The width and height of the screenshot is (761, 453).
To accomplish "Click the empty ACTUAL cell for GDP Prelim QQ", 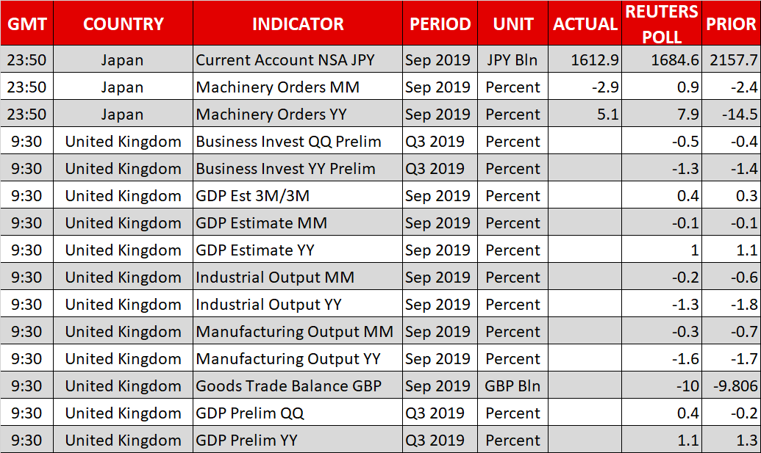I will tap(585, 413).
